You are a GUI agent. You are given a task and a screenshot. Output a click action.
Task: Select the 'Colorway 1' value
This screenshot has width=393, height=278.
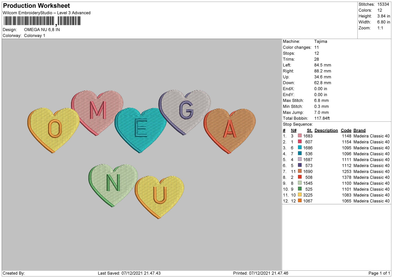click(x=35, y=36)
